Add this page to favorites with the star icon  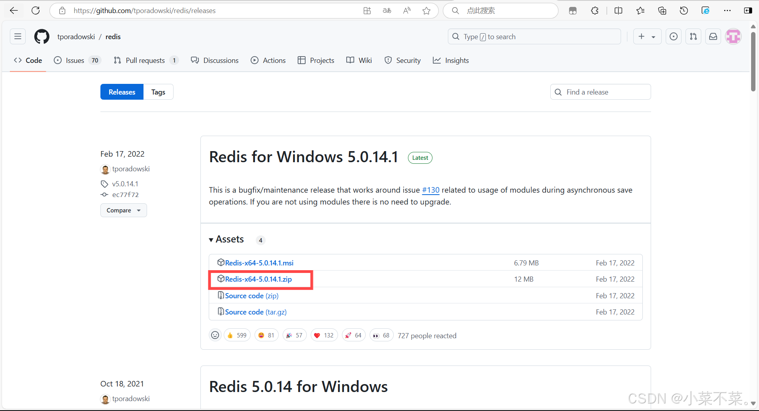(426, 11)
